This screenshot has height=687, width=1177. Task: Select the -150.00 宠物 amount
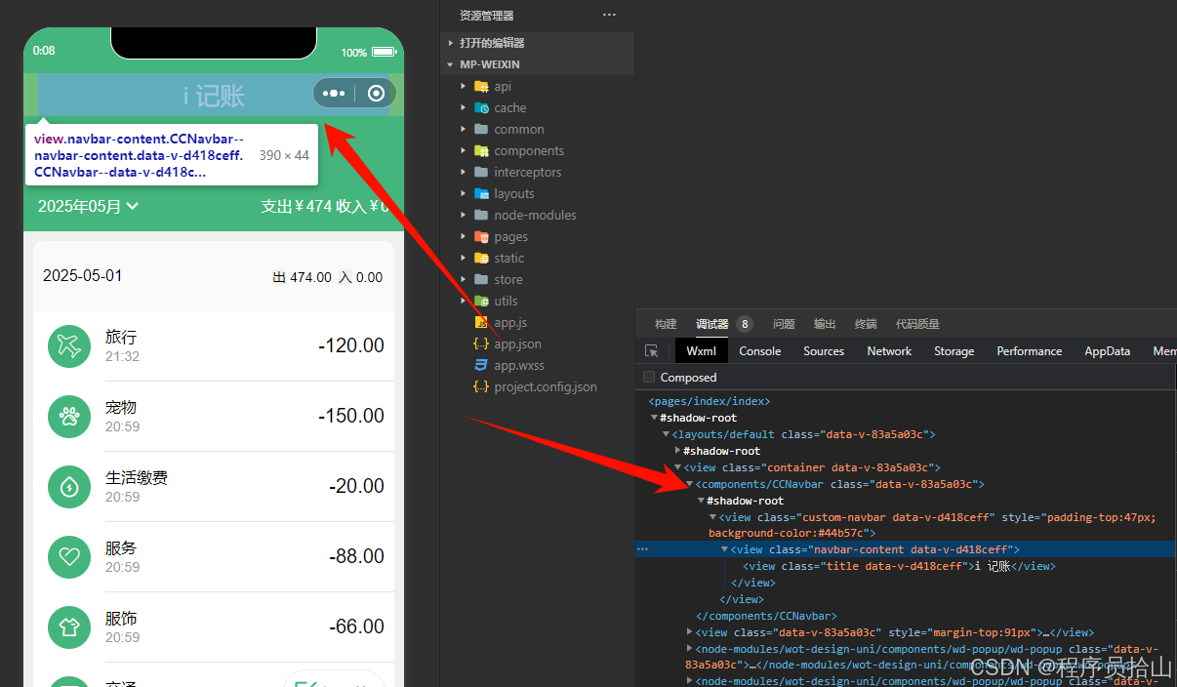351,416
